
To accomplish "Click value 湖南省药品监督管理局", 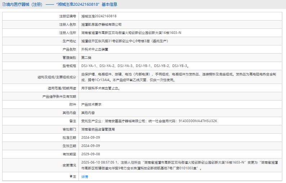I will (x=98, y=129).
